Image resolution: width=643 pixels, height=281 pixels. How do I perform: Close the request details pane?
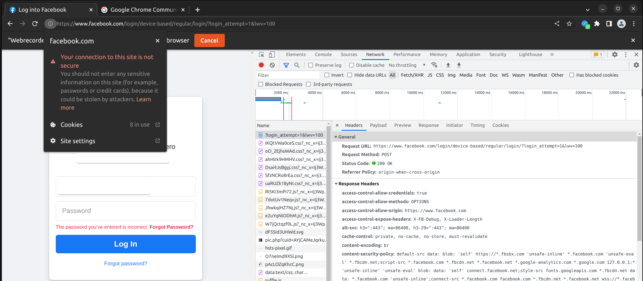click(x=337, y=125)
